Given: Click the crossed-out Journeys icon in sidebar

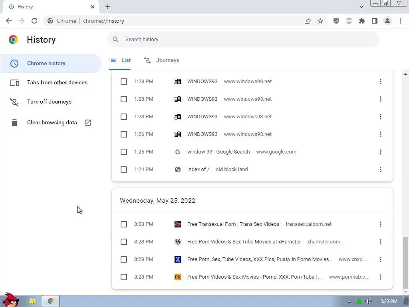Looking at the screenshot, I should coord(14,102).
